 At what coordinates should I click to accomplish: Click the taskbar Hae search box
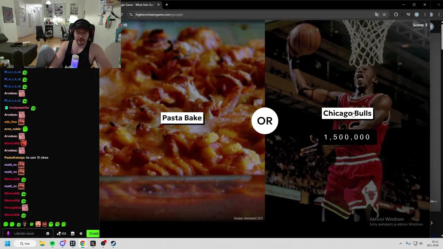pos(25,243)
